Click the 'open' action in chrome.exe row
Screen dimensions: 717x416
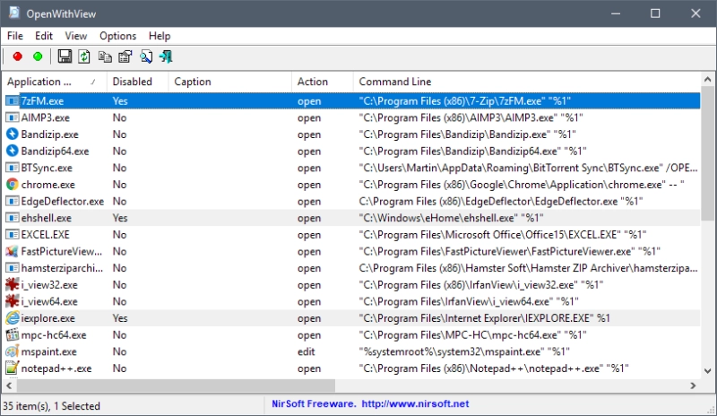(x=309, y=185)
